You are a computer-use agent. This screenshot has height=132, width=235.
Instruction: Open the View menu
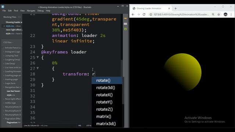pos(22,11)
